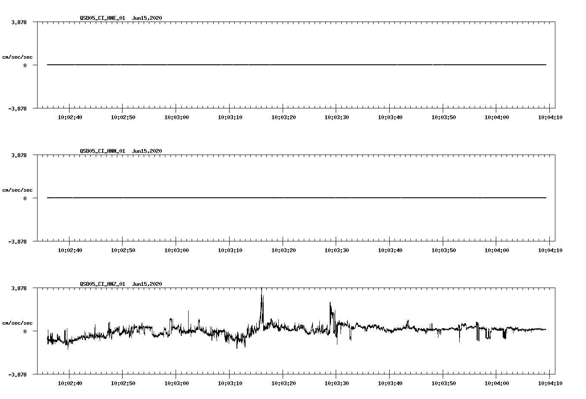Select 10:03:40 time label under HNZ plot

tap(390, 383)
